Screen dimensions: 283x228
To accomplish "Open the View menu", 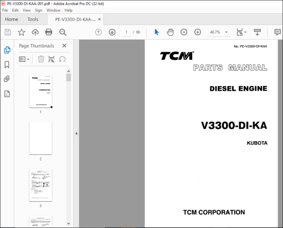I will (26, 10).
